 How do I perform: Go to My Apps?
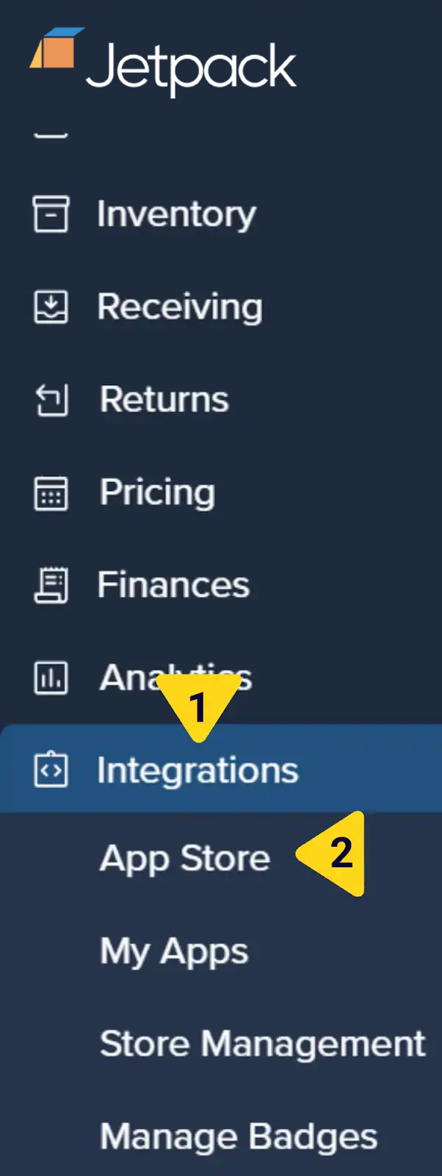(173, 951)
